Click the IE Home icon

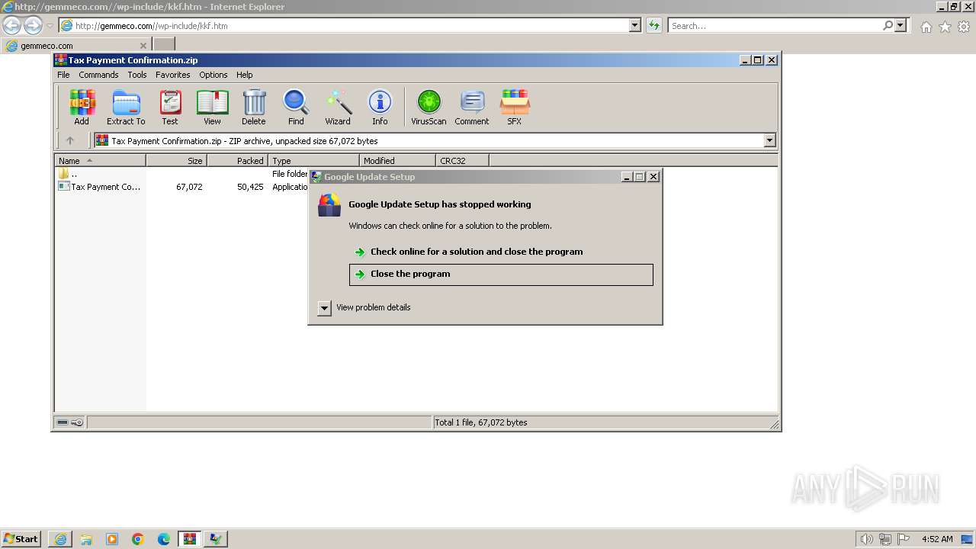926,27
